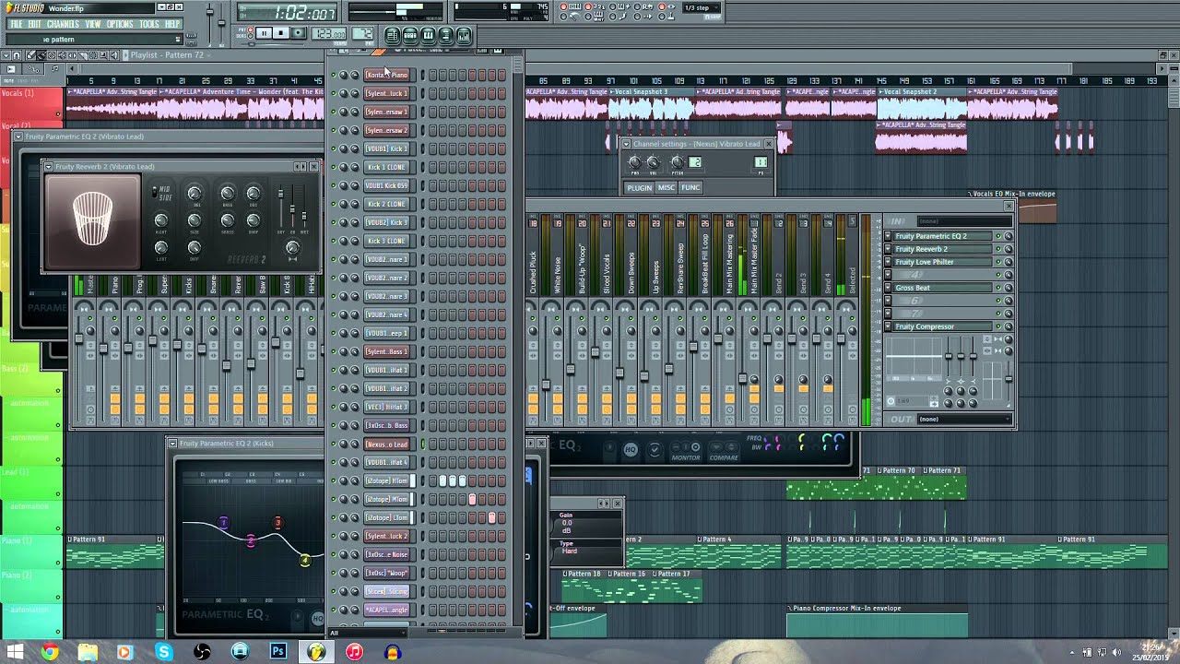
Task: Click the PAN knob in Channel settings
Action: pos(635,162)
